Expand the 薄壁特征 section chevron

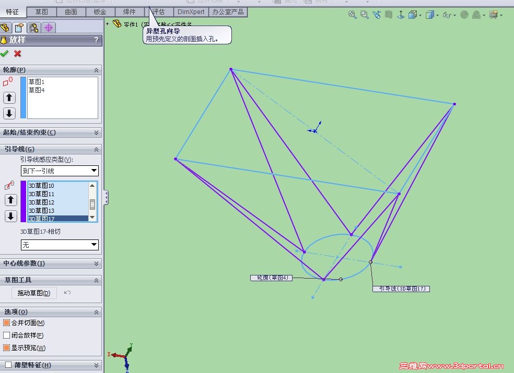[96, 365]
